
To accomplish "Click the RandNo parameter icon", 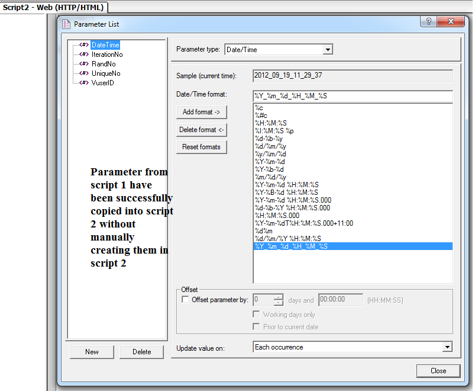I will click(x=85, y=63).
